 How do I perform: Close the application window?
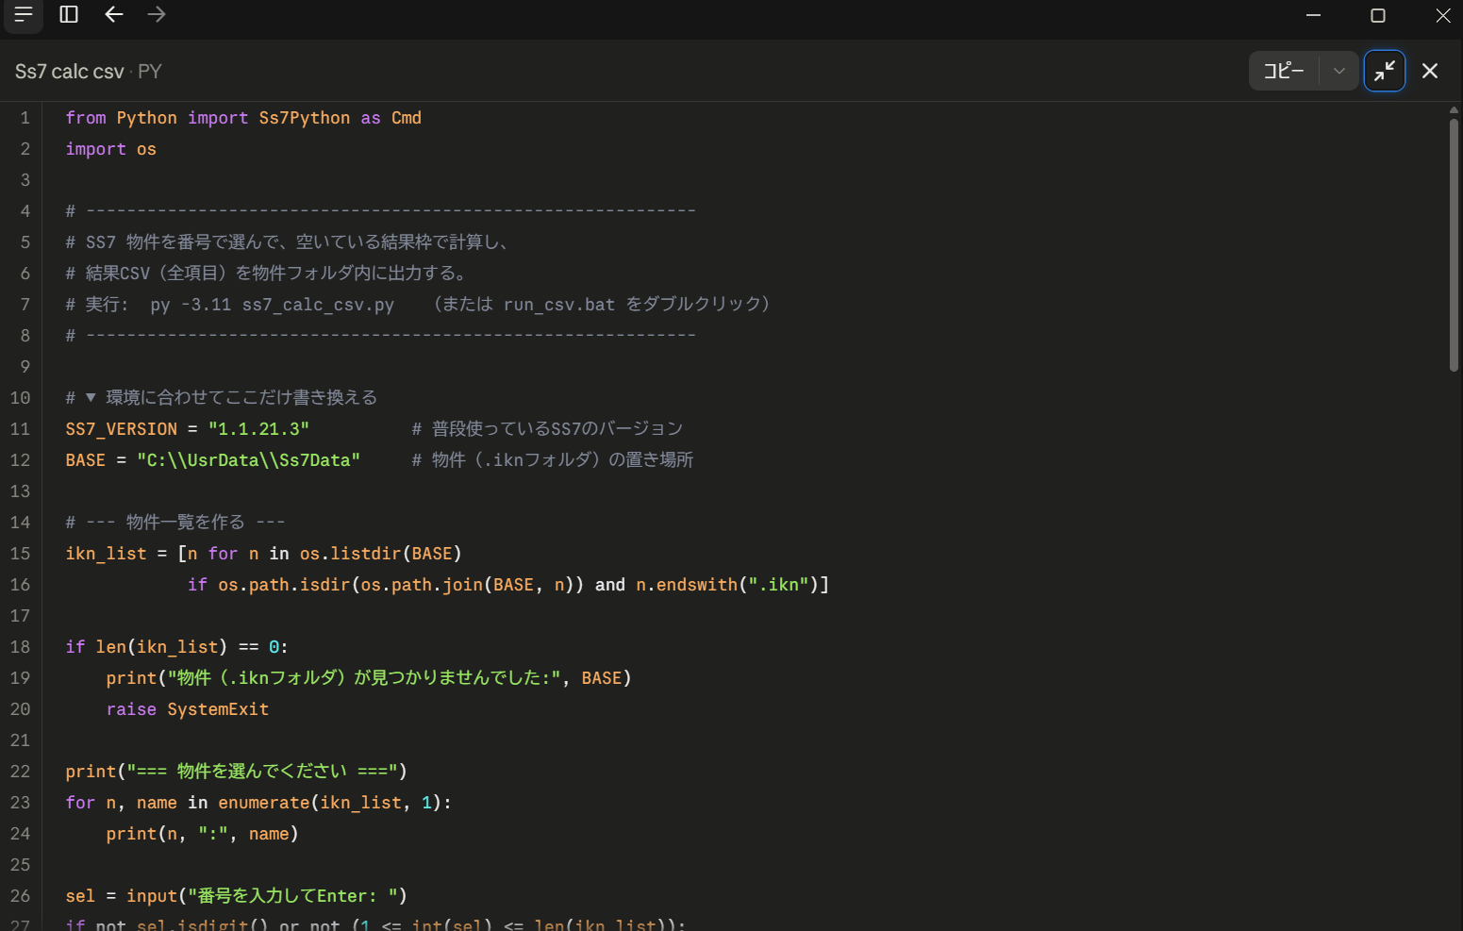pos(1442,15)
